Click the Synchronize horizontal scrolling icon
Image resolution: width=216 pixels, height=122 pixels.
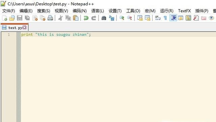pyautogui.click(x=147, y=18)
